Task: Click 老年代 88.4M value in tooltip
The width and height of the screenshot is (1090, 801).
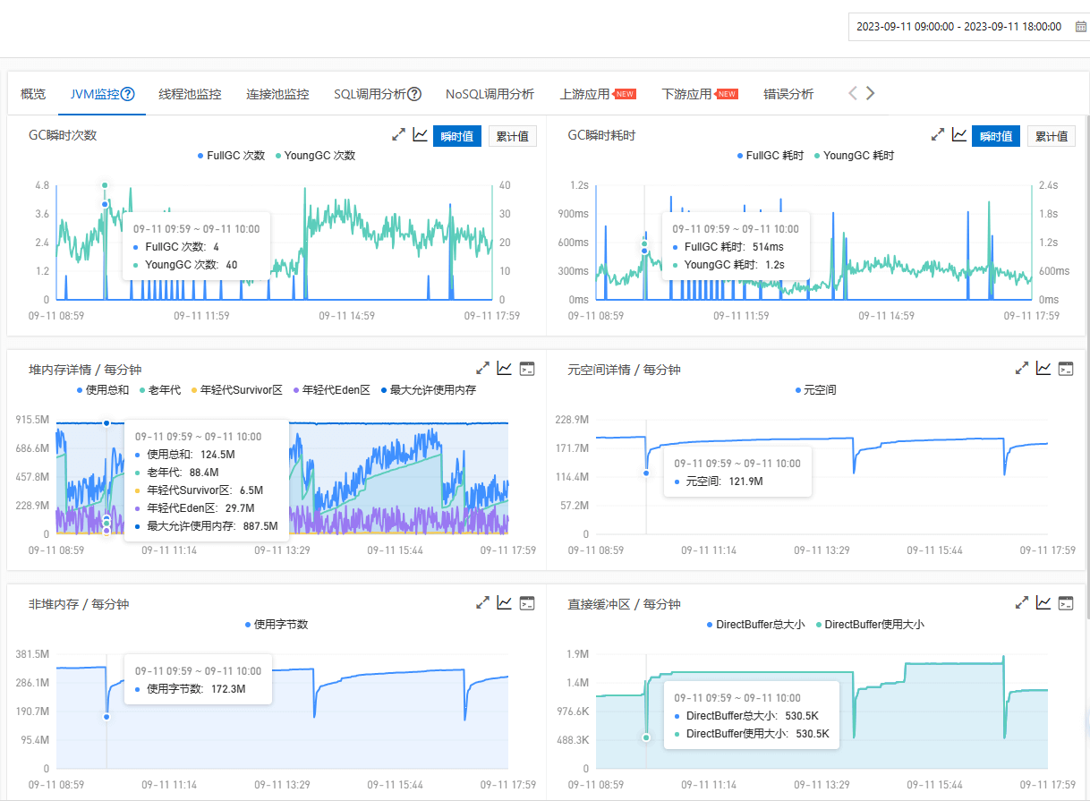Action: (x=204, y=472)
